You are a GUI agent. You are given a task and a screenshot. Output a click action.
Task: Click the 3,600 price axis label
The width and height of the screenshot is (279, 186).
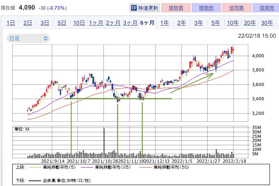point(258,84)
